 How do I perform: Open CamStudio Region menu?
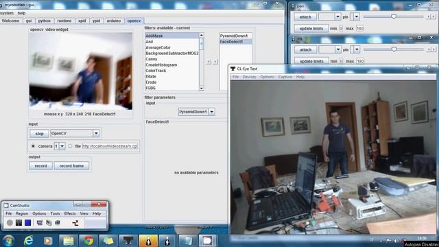(22, 213)
